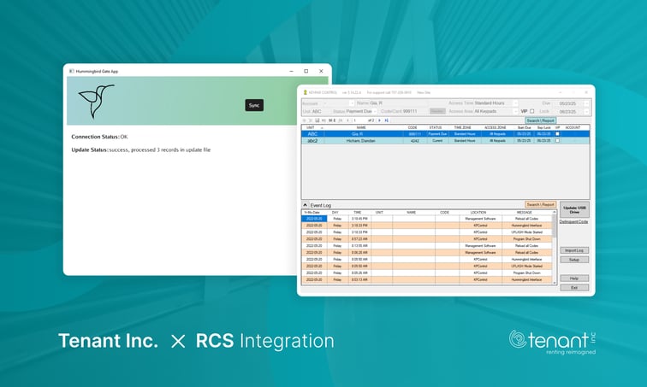Image resolution: width=647 pixels, height=387 pixels.
Task: Select the 3:18:45 PM event log row
Action: (427, 219)
